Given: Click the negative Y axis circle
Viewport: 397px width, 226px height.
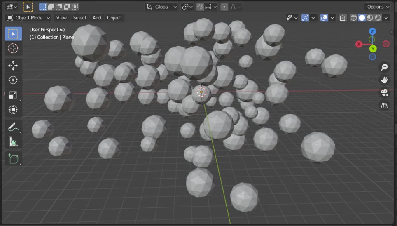Looking at the screenshot, I should coord(372,40).
